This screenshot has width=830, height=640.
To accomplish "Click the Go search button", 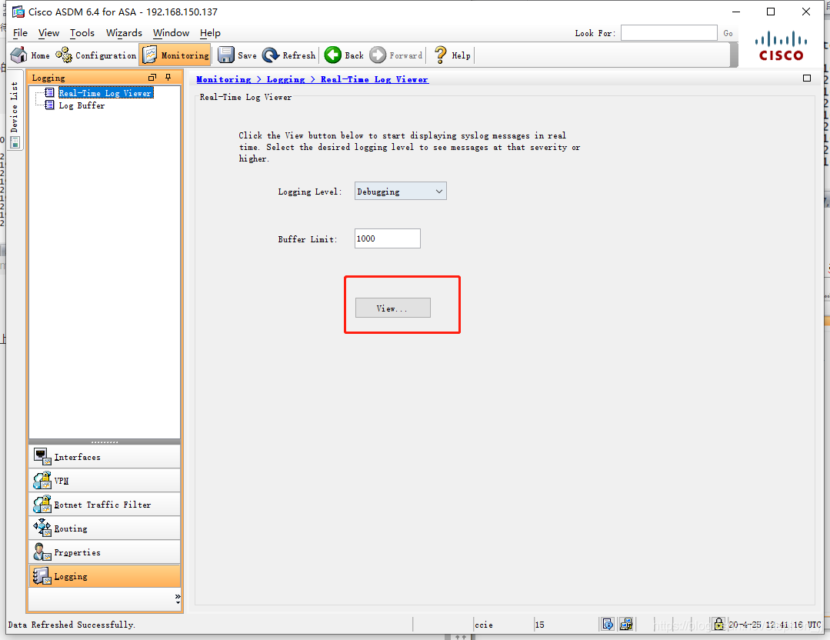I will [728, 33].
